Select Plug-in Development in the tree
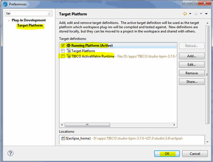Image resolution: width=213 pixels, height=162 pixels. 29,20
